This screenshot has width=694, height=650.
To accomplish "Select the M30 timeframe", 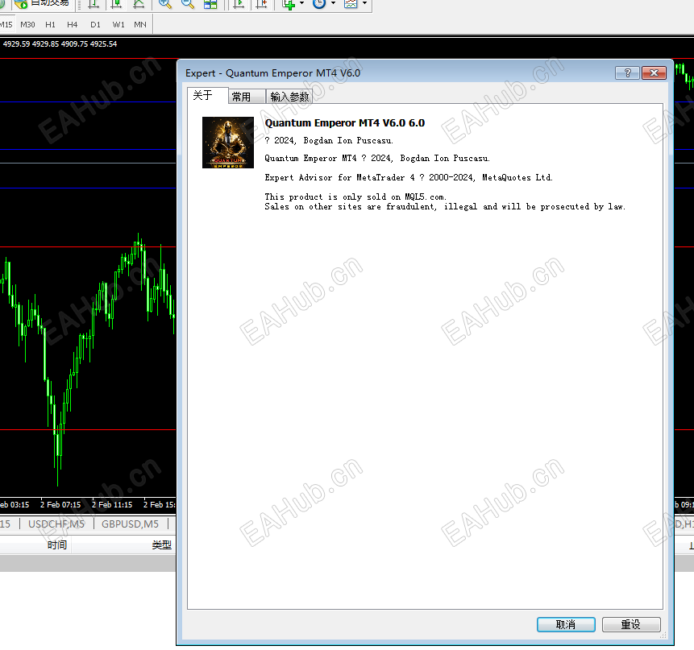I will [27, 25].
